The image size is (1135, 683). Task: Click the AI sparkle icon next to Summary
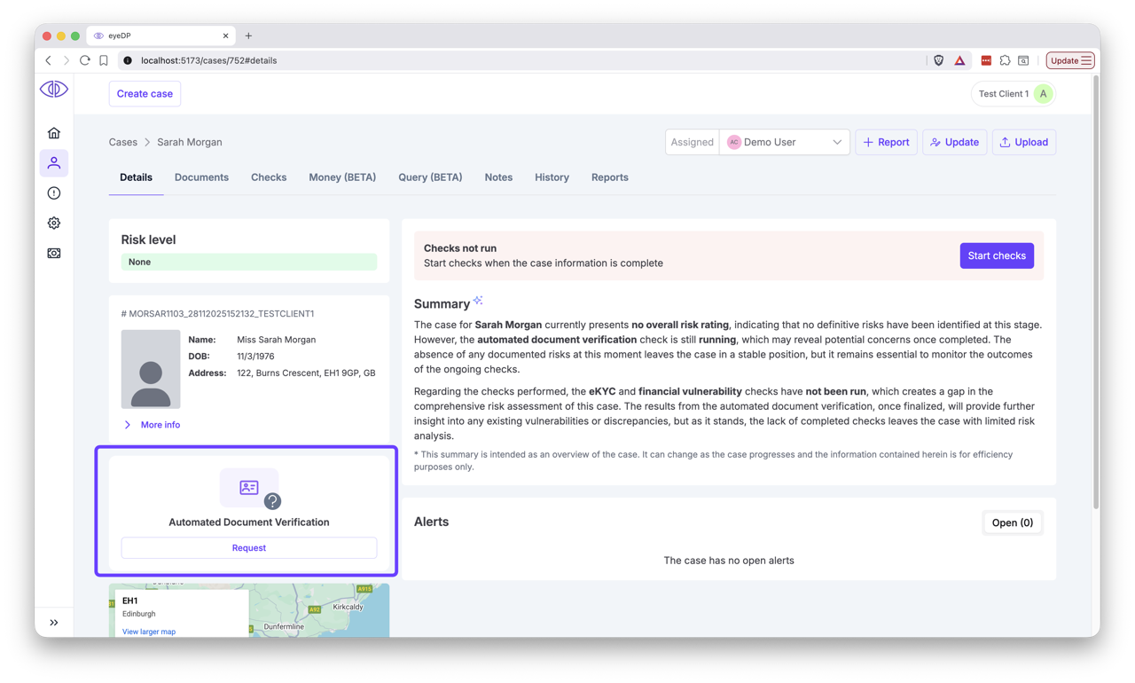[477, 299]
